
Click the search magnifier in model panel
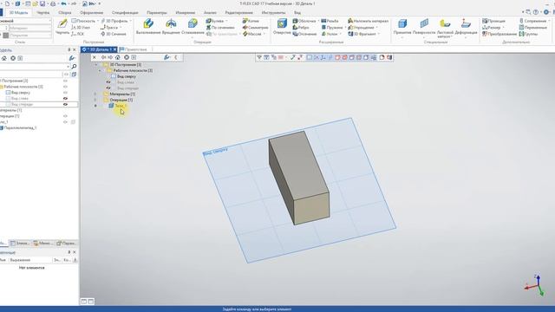(x=74, y=67)
